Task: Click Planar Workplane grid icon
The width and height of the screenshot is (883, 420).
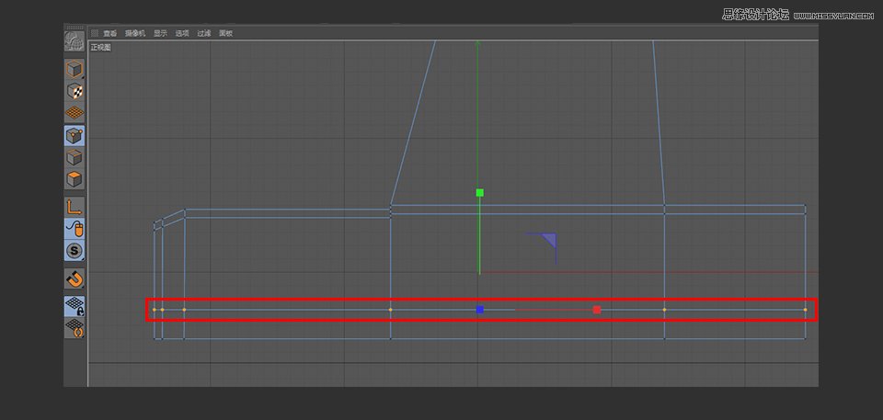Action: tap(75, 328)
